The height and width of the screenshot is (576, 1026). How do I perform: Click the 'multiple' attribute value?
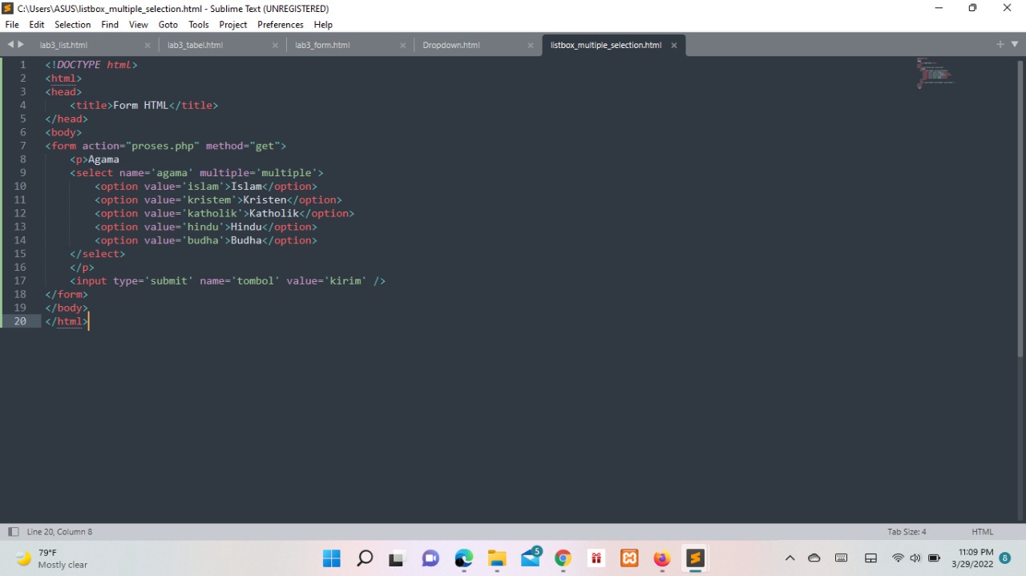click(286, 173)
